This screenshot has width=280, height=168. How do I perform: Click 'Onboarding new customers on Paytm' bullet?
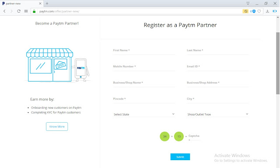click(56, 108)
